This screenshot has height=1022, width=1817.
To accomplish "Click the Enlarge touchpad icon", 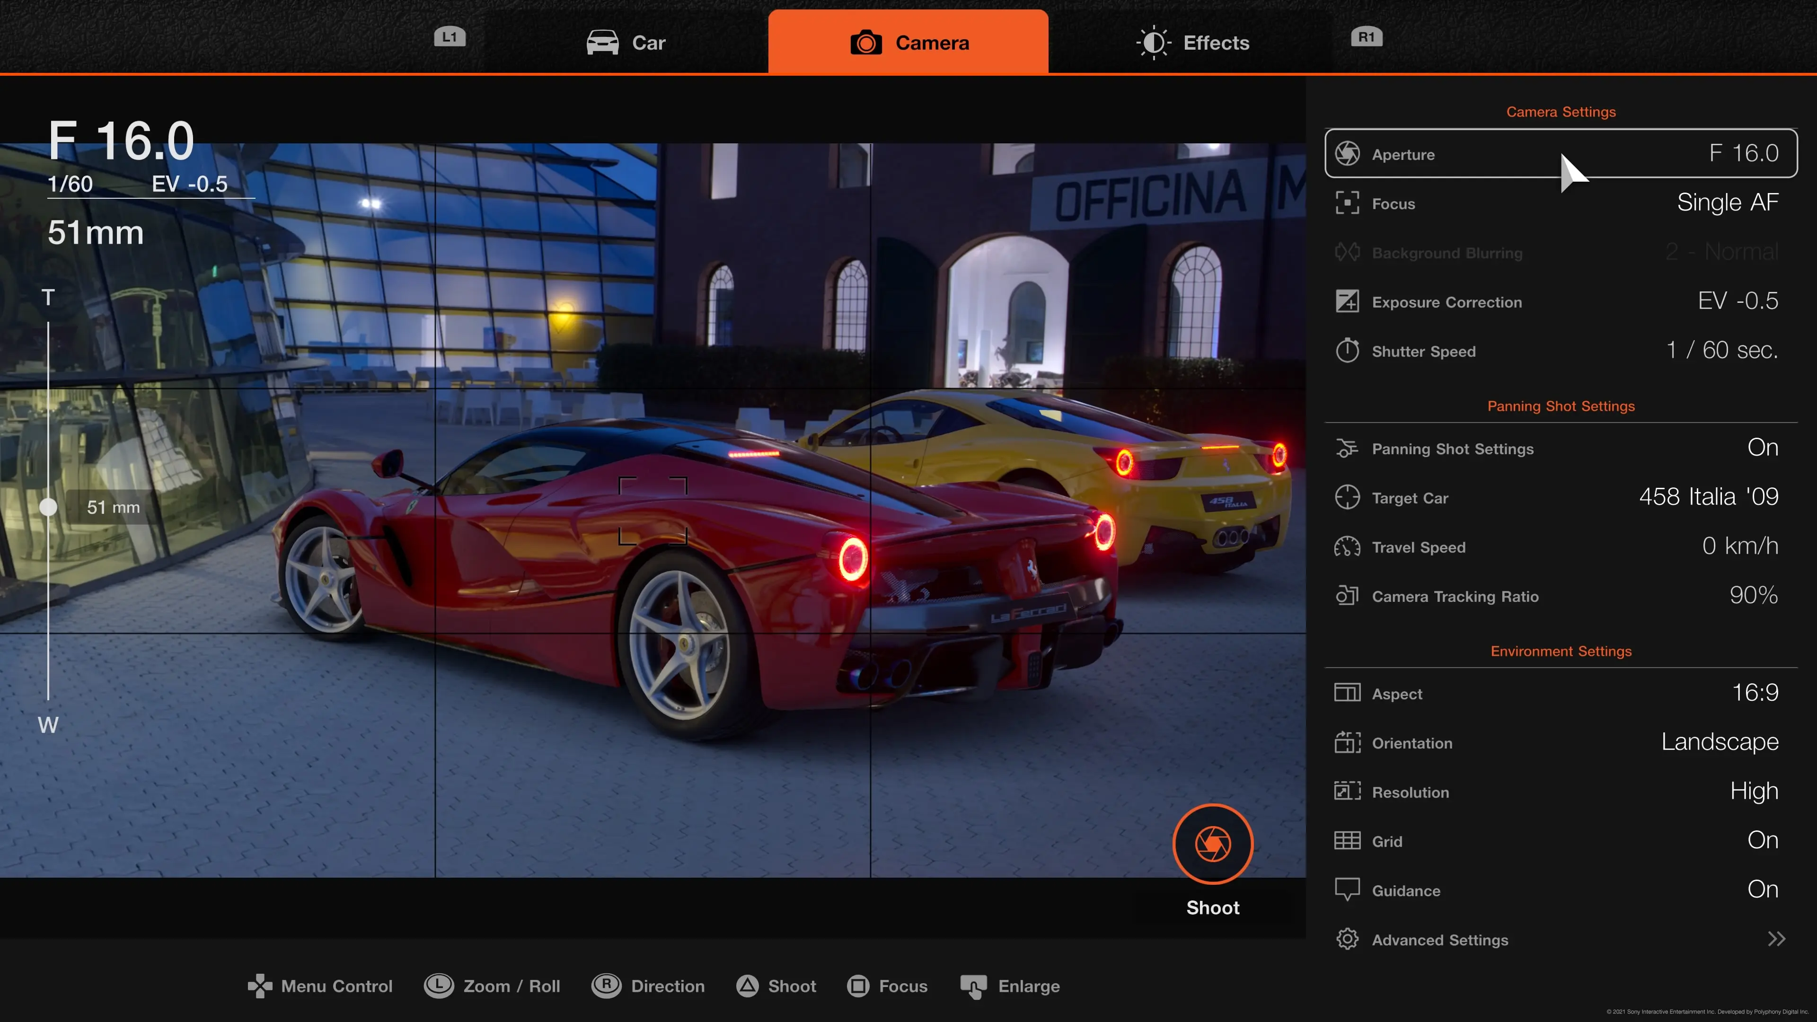I will (973, 987).
